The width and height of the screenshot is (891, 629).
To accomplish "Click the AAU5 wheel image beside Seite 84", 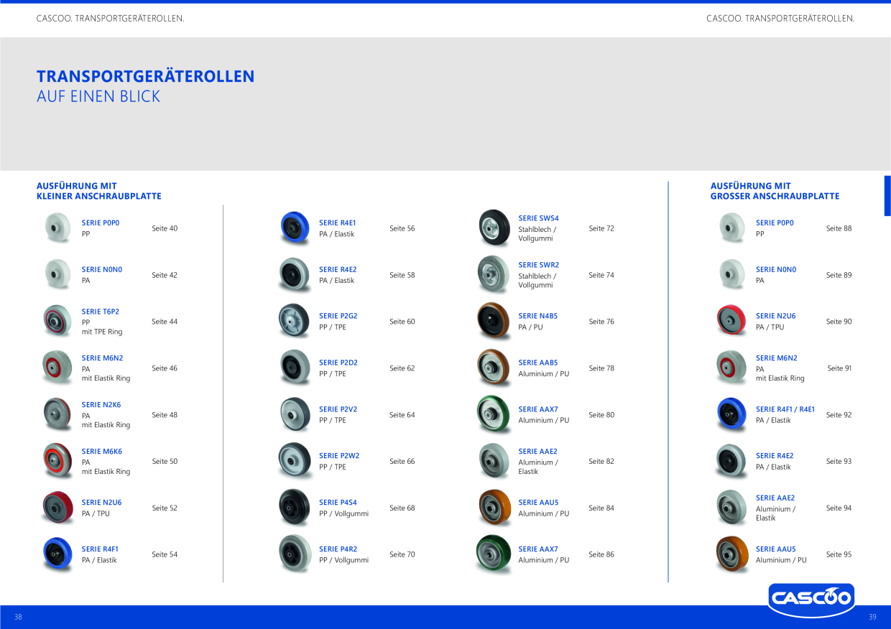I will click(x=494, y=508).
